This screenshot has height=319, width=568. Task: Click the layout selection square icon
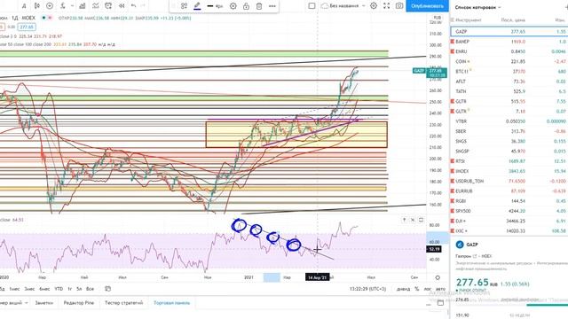click(x=312, y=6)
